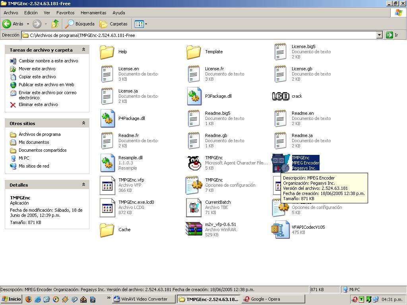
Task: Select the 7 KB TMPGEnc configuration options icon
Action: (x=194, y=185)
